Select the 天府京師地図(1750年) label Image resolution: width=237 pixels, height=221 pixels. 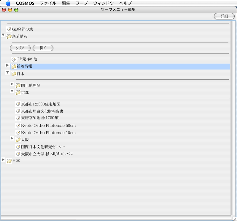coord(40,118)
